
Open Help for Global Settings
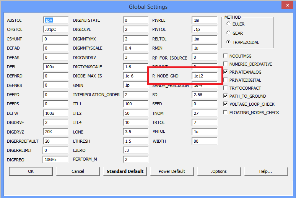pyautogui.click(x=265, y=171)
